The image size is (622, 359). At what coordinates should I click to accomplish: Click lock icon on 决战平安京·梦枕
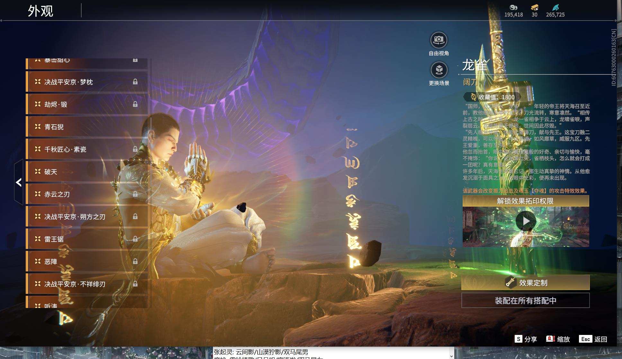(x=135, y=82)
